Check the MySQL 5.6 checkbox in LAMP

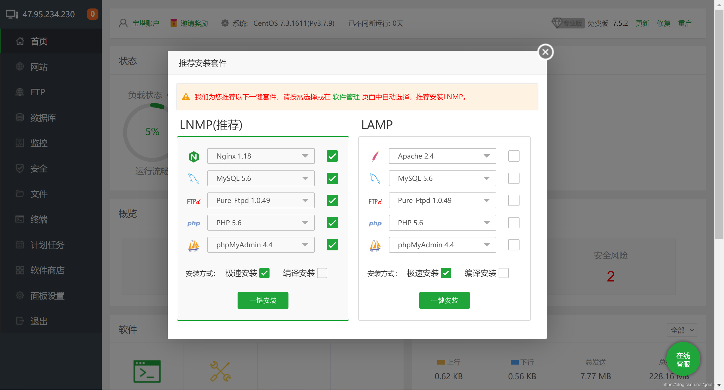(x=514, y=178)
